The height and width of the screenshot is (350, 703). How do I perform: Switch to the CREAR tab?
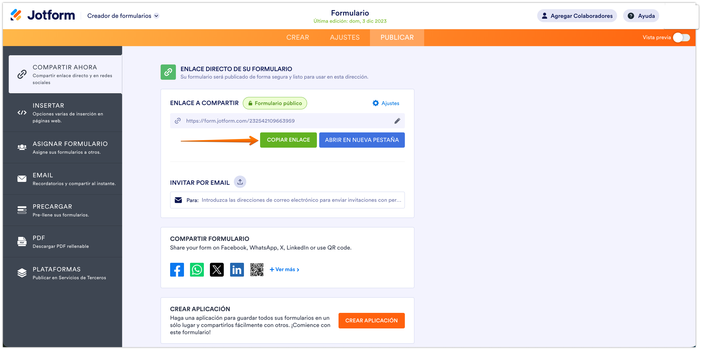point(298,37)
